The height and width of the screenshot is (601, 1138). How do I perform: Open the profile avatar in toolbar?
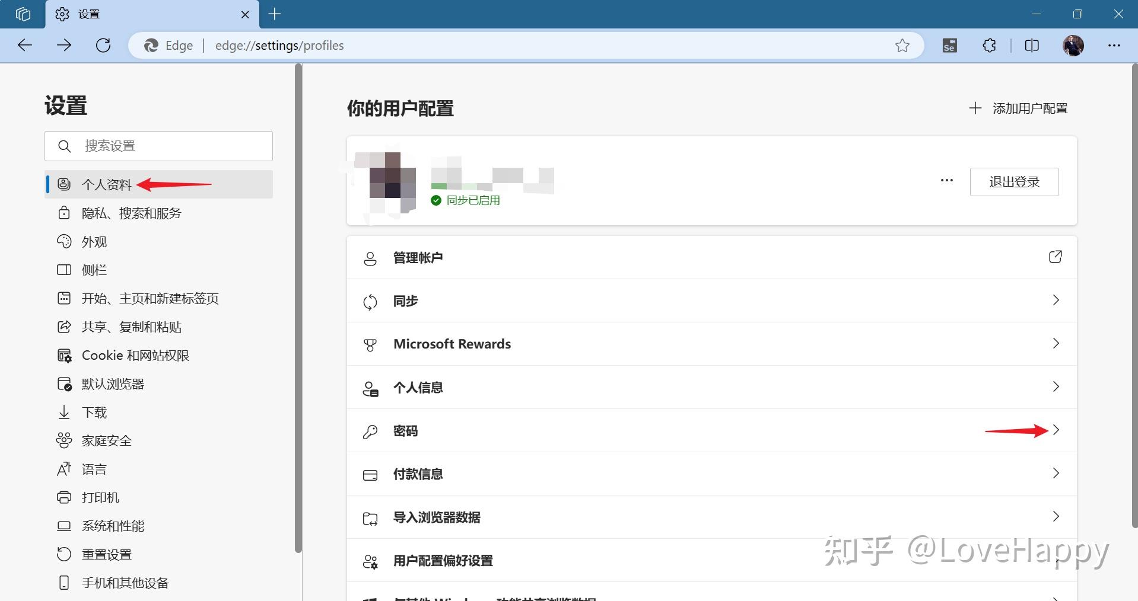coord(1073,45)
